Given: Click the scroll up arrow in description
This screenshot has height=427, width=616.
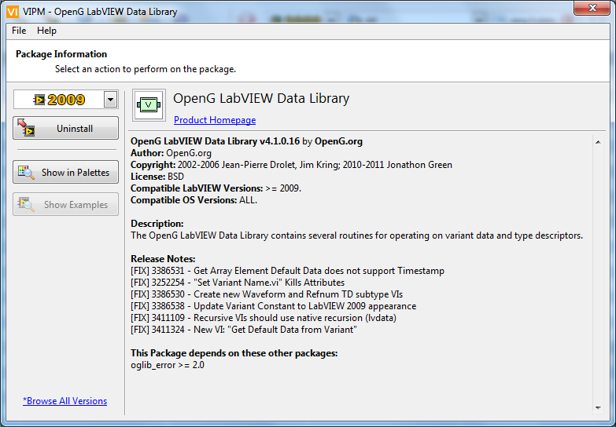Looking at the screenshot, I should (x=598, y=142).
